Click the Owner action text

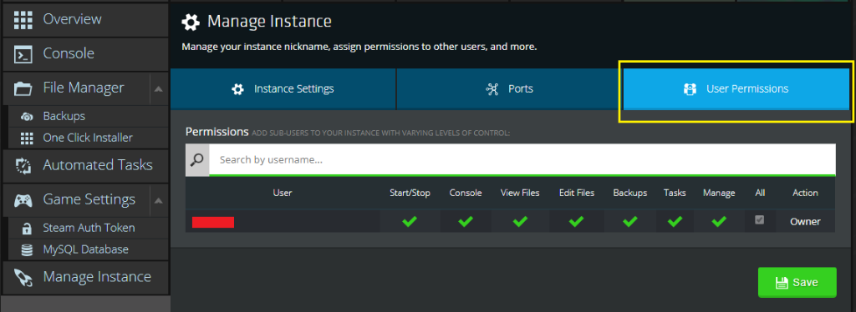pyautogui.click(x=805, y=222)
